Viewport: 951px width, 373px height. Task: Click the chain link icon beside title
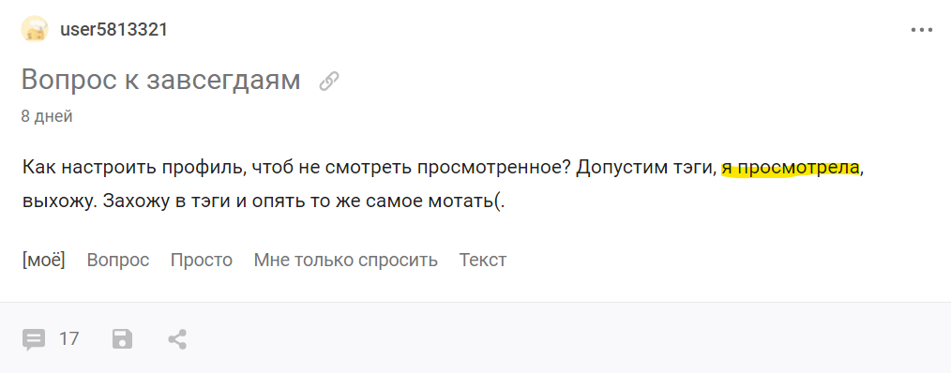tap(329, 82)
